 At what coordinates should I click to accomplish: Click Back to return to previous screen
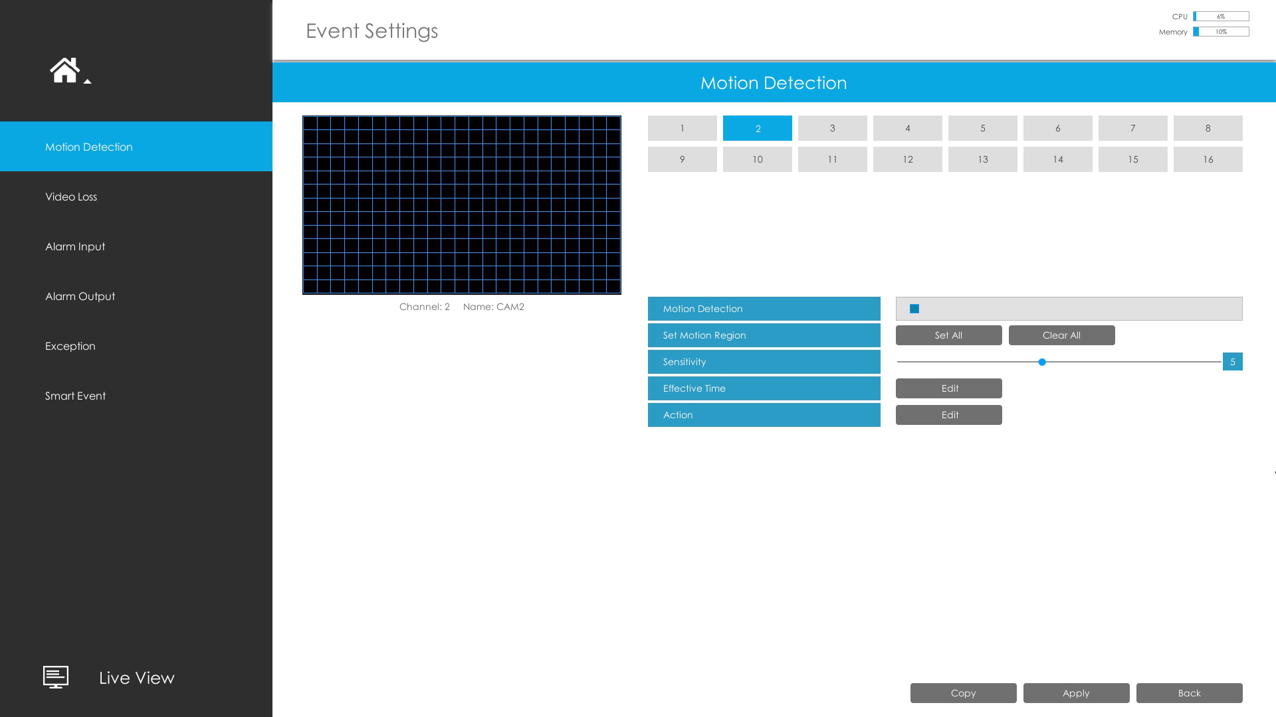coord(1189,692)
